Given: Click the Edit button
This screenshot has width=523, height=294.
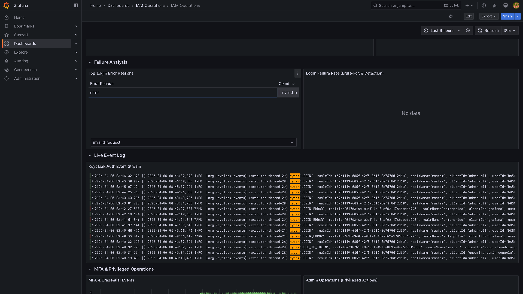Looking at the screenshot, I should (x=468, y=16).
